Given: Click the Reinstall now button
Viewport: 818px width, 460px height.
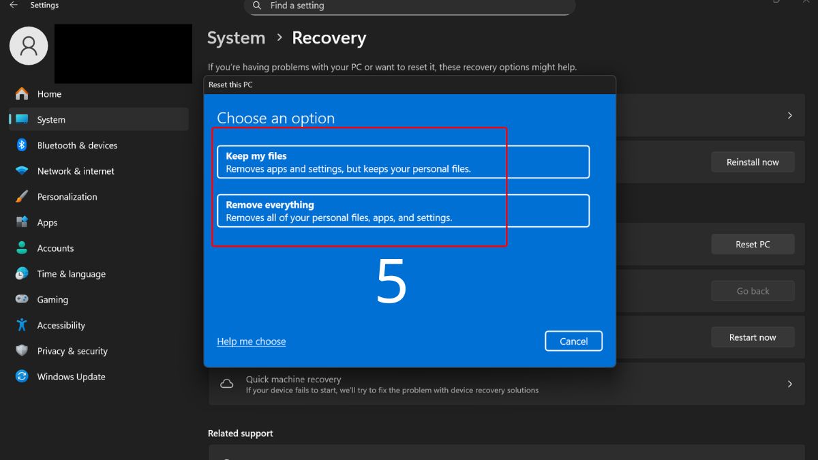Looking at the screenshot, I should [753, 162].
